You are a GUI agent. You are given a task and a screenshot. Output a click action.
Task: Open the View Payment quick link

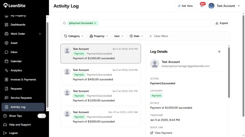pyautogui.click(x=161, y=133)
